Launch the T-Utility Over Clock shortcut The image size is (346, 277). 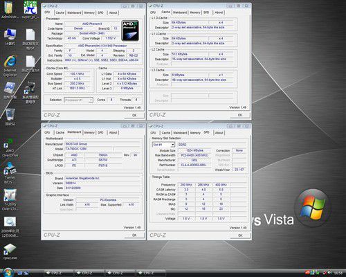[10, 200]
